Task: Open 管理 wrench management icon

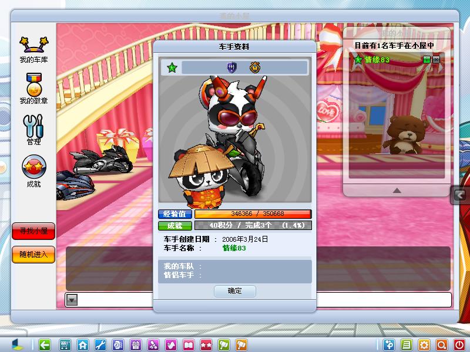Action: [33, 129]
